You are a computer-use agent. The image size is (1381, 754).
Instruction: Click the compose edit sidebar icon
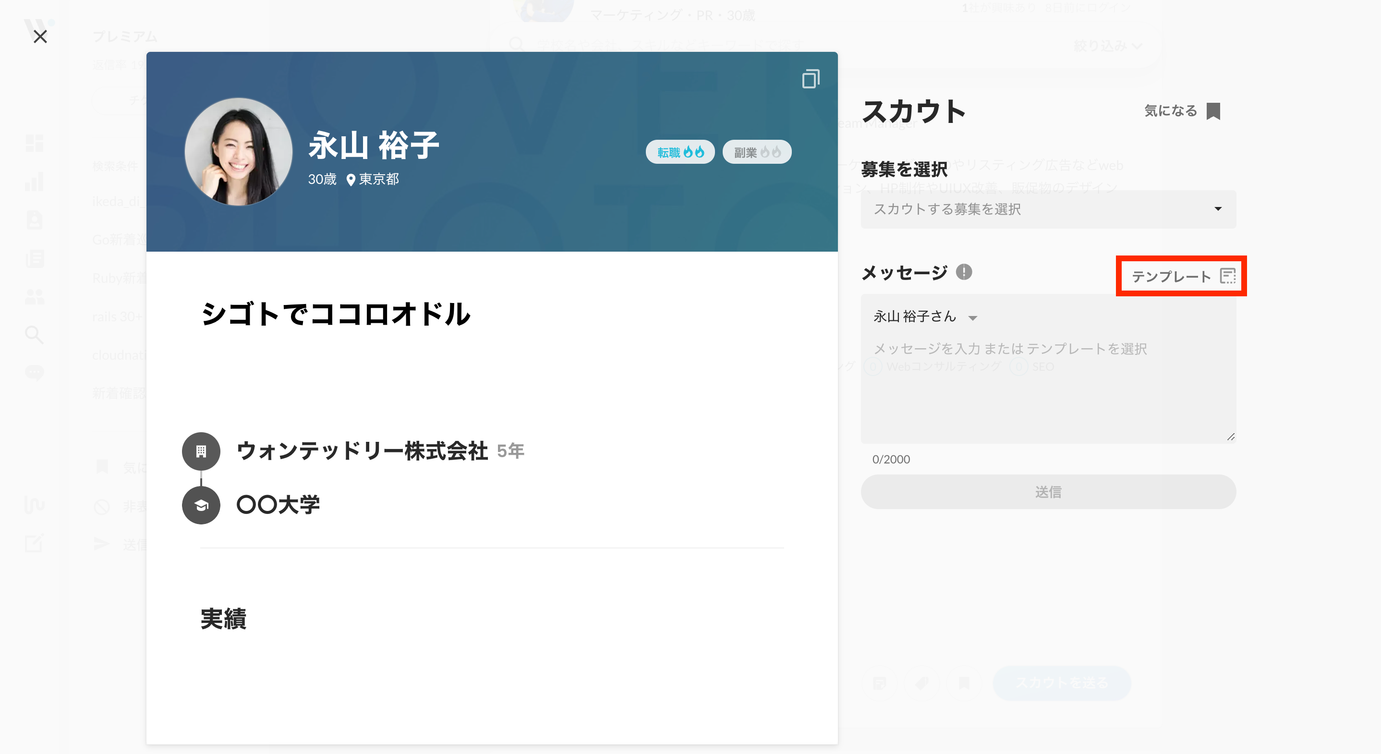coord(35,543)
